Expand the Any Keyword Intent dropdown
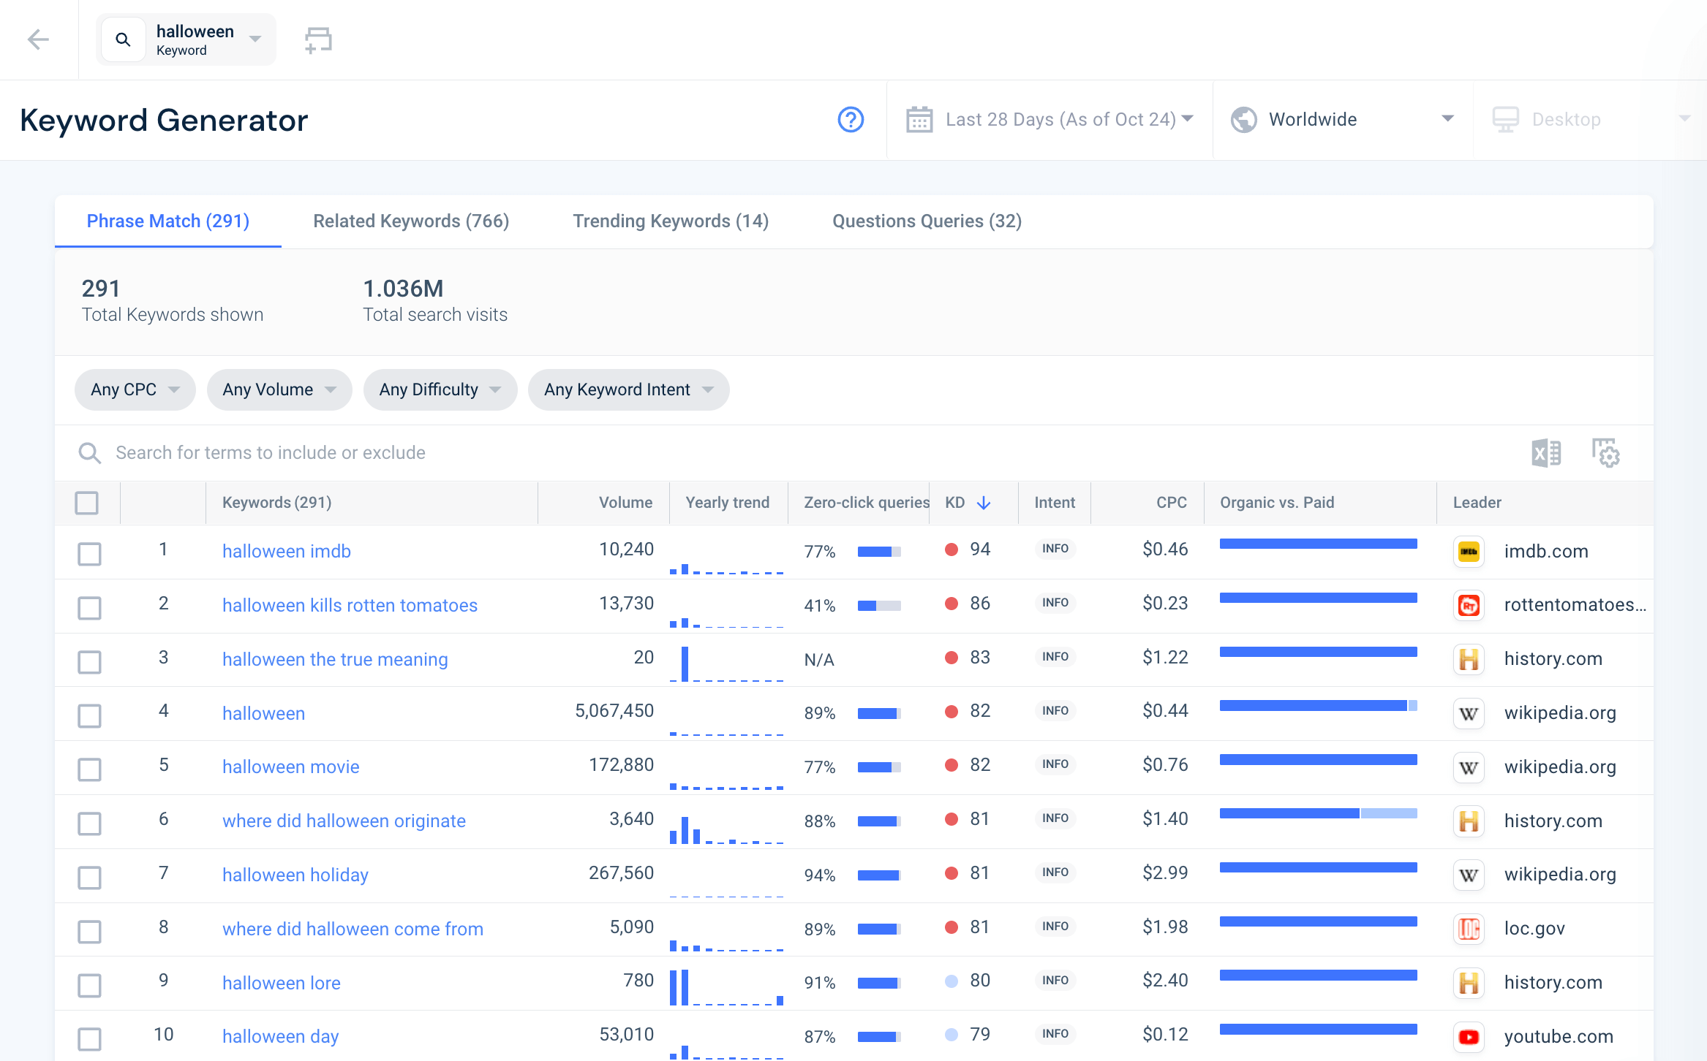The image size is (1707, 1061). [x=628, y=389]
